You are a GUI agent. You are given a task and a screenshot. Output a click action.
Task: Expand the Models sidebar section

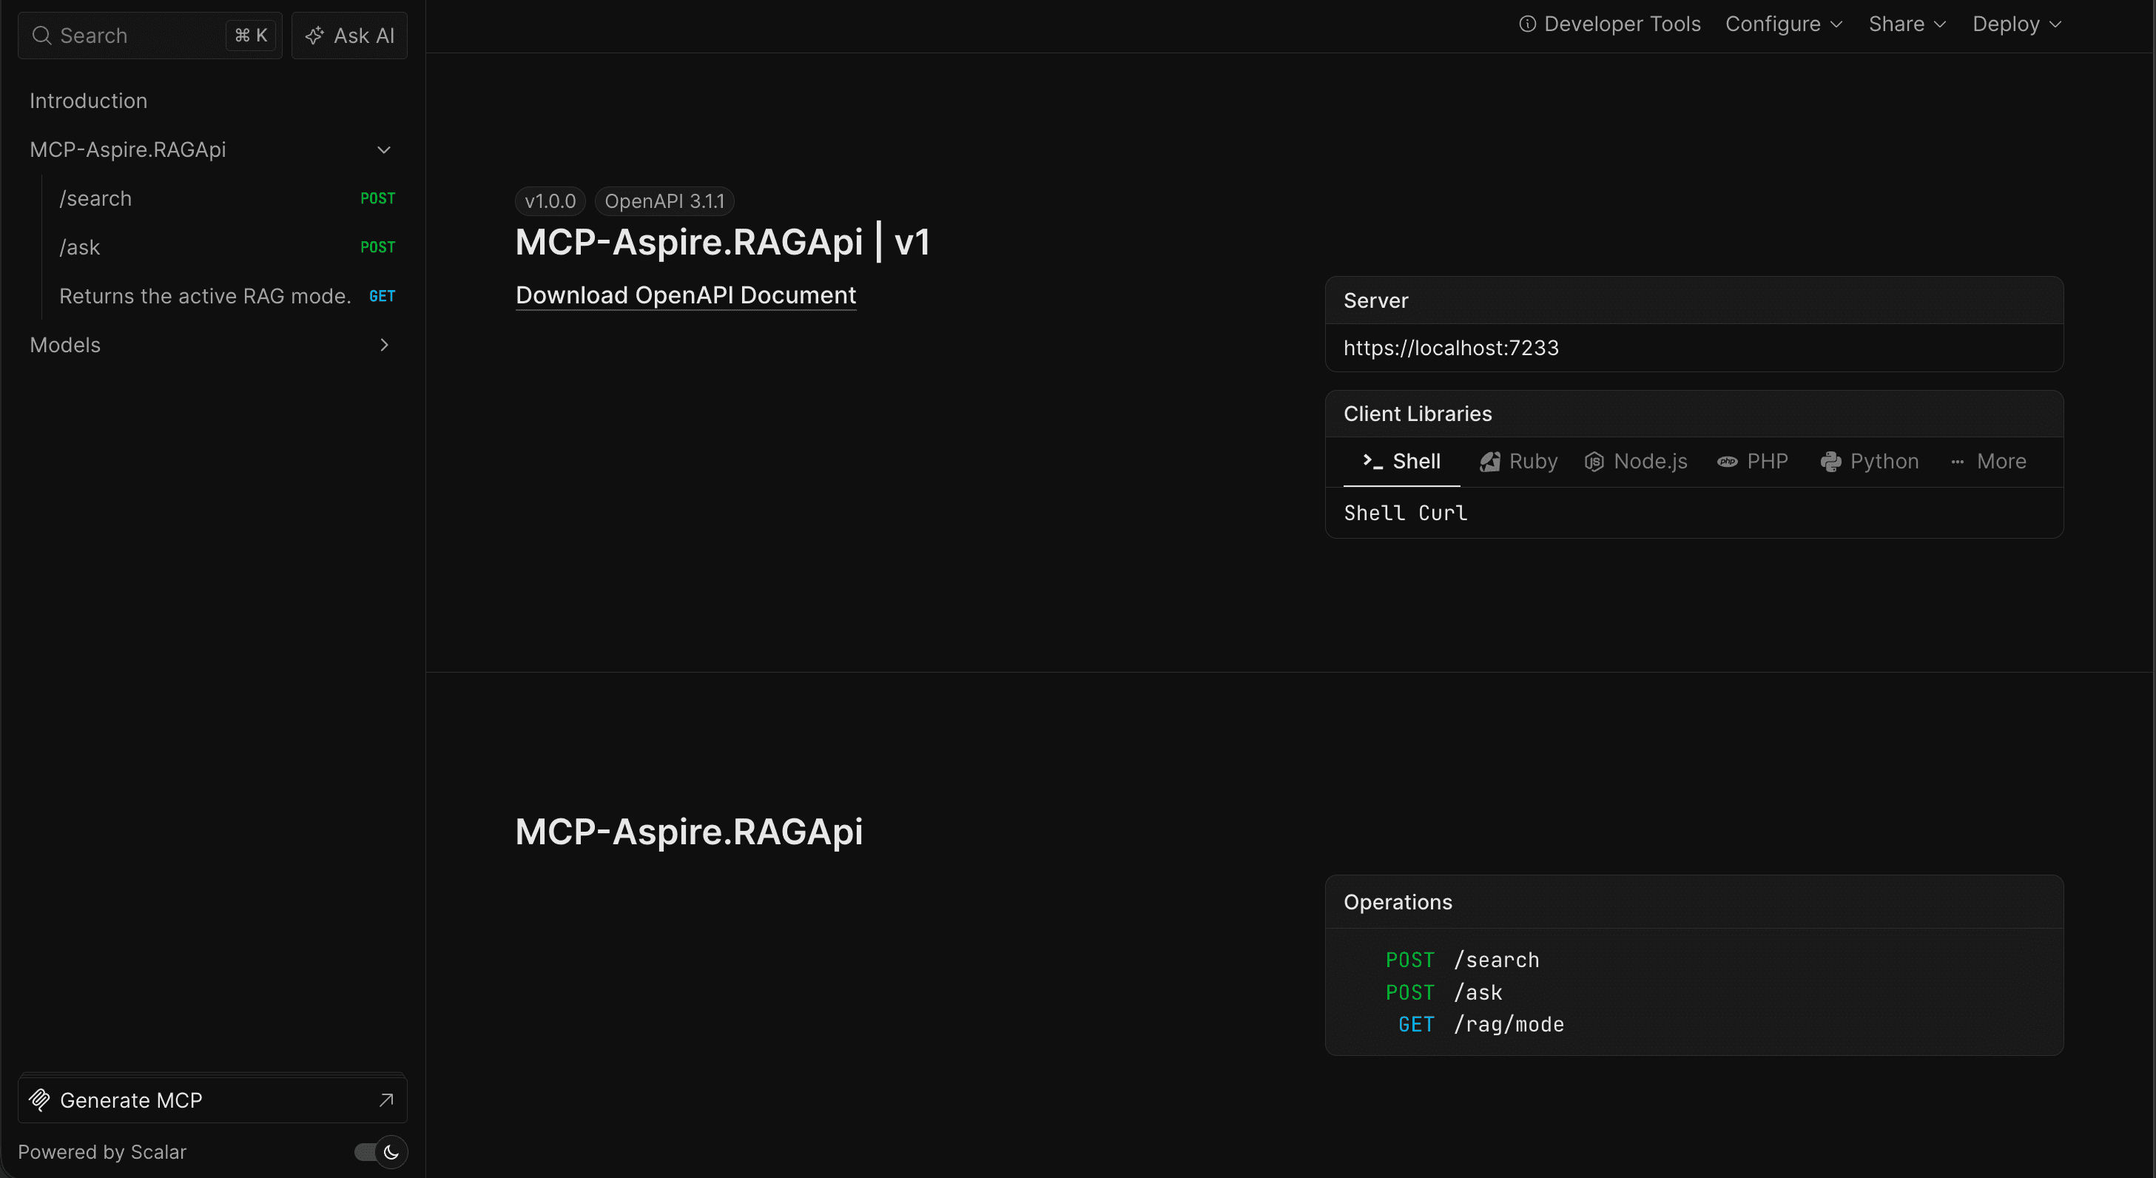(384, 345)
